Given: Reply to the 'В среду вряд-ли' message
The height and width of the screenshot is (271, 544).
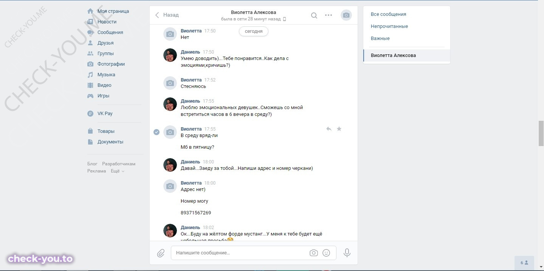Looking at the screenshot, I should (329, 129).
